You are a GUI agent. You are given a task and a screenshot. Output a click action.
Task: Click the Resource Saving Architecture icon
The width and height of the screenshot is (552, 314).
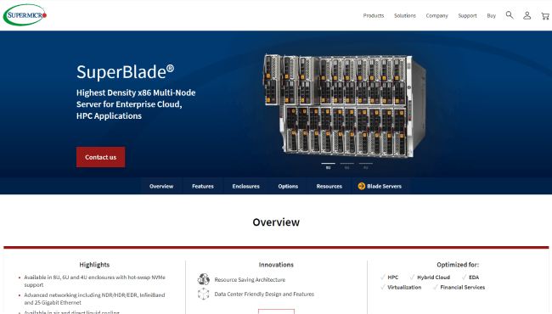pos(204,279)
